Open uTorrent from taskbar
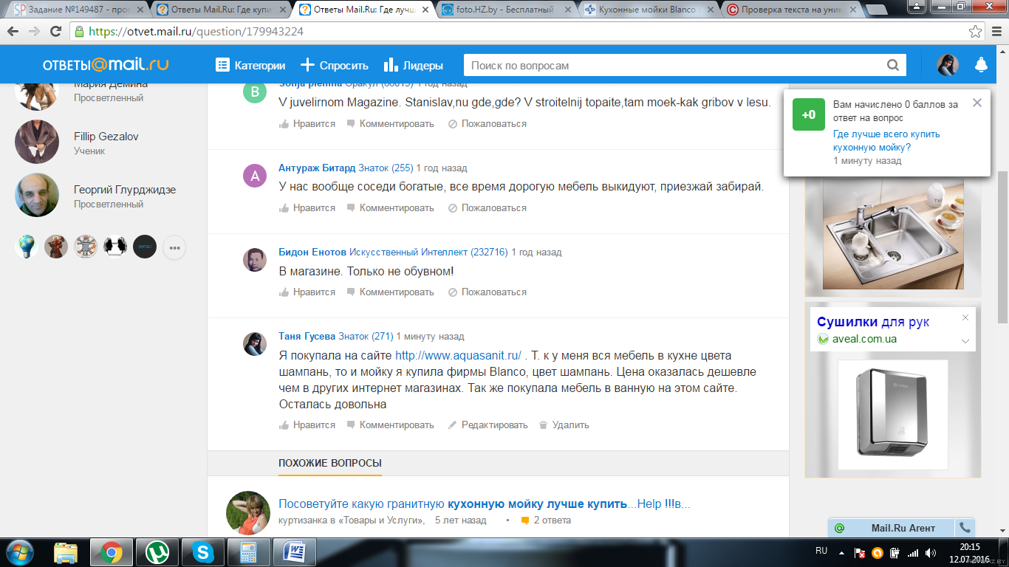The height and width of the screenshot is (567, 1009). (x=157, y=551)
